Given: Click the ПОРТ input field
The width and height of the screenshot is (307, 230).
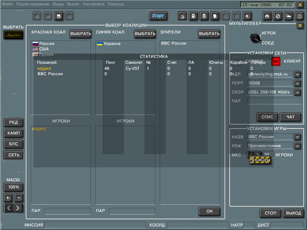Looking at the screenshot, I should click(270, 83).
